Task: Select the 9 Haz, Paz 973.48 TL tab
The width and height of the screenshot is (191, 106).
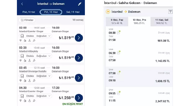Action: point(117,21)
